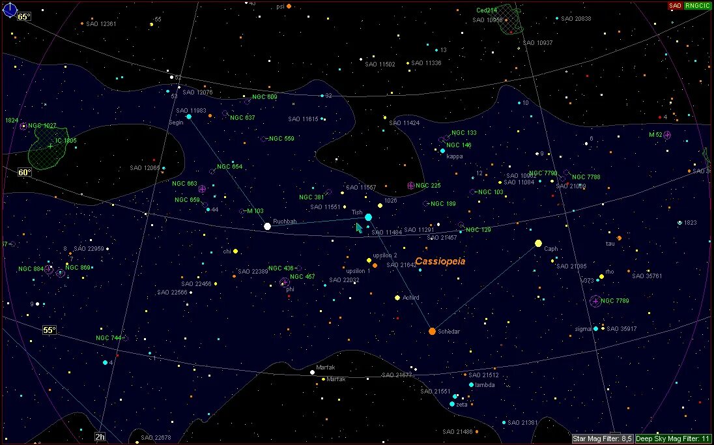This screenshot has width=714, height=445.
Task: Click the NGC 103 label
Action: [x=491, y=192]
